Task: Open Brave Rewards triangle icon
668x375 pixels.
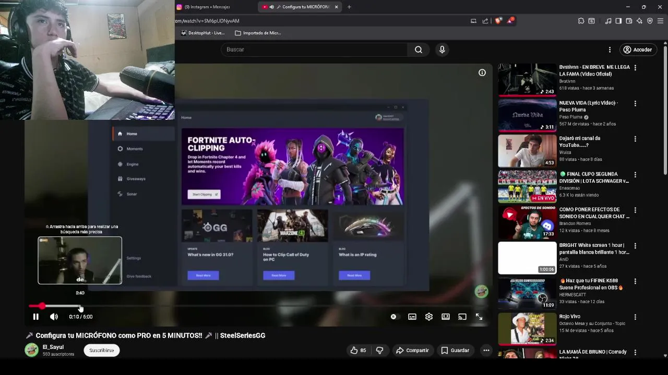Action: pyautogui.click(x=510, y=21)
